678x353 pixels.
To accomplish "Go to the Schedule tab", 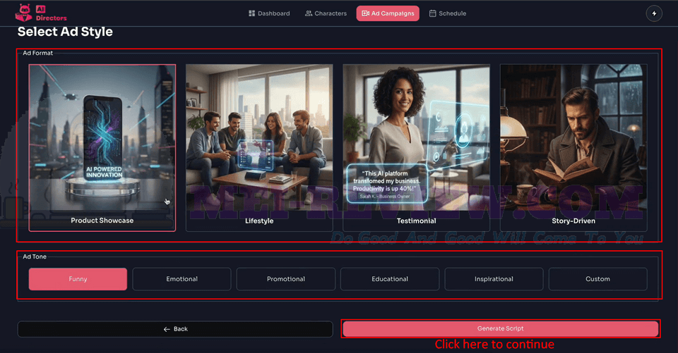I will click(448, 13).
